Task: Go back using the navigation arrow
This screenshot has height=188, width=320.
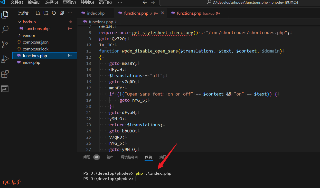Action: (x=145, y=3)
